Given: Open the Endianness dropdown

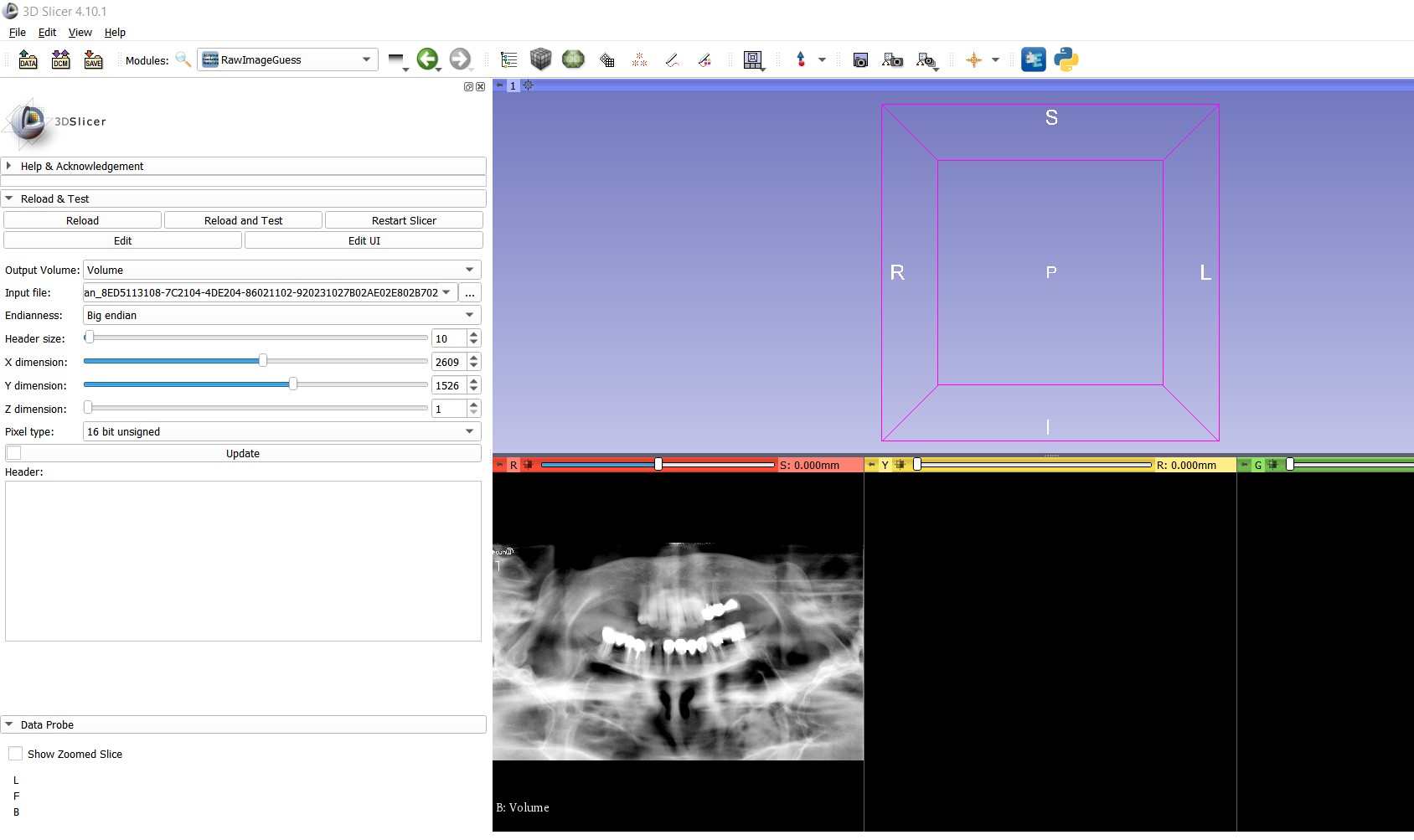Looking at the screenshot, I should click(282, 315).
